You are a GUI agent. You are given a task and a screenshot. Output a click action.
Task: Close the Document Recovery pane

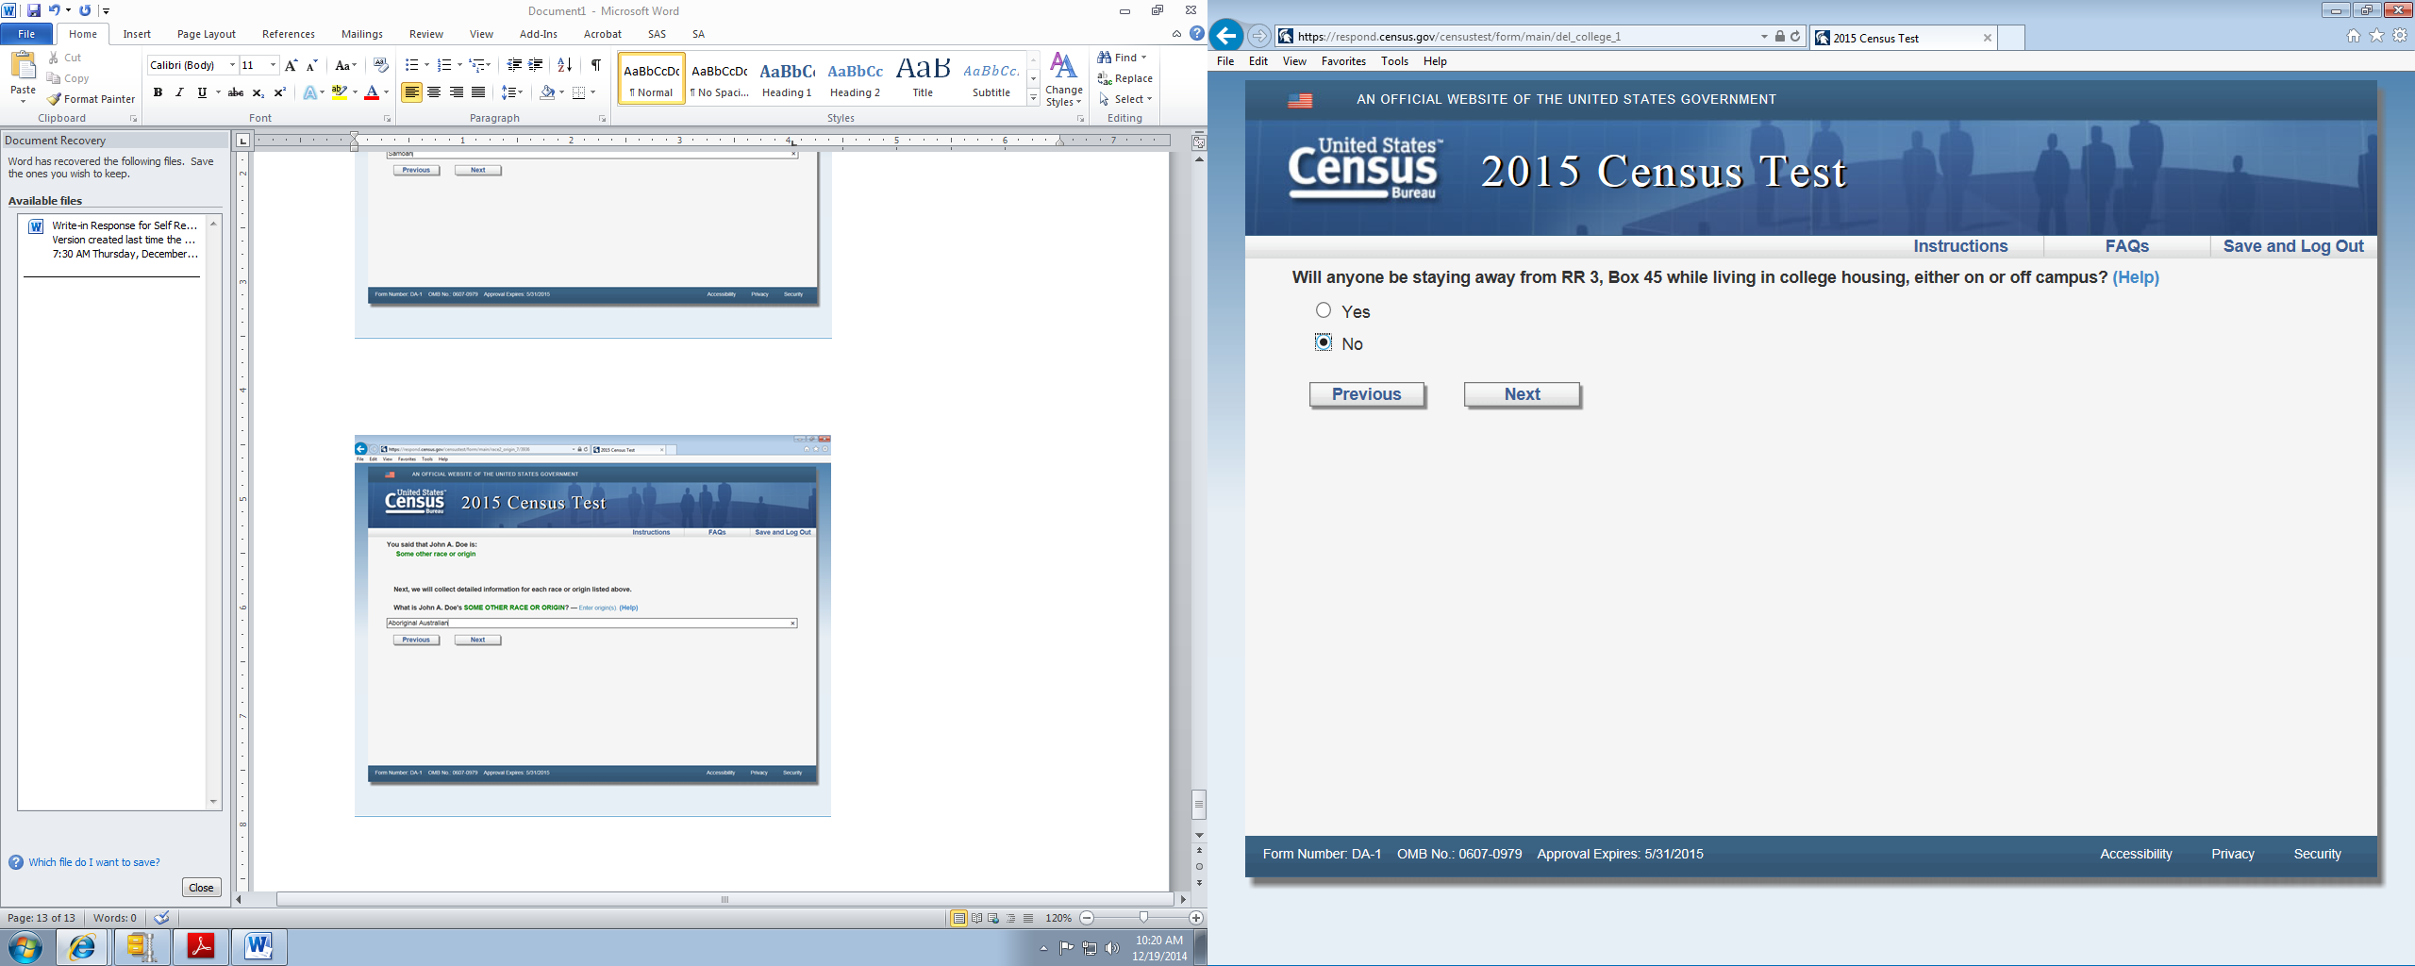[201, 888]
